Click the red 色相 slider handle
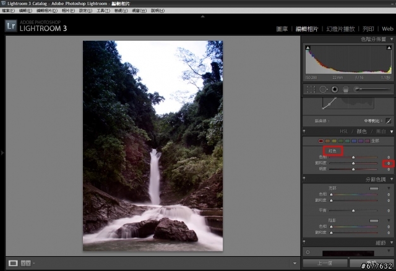Screen dimensions: 396x271 [353, 157]
